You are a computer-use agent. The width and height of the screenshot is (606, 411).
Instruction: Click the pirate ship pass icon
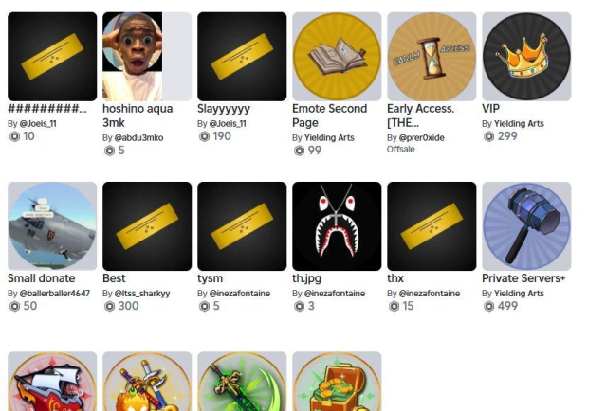point(52,382)
